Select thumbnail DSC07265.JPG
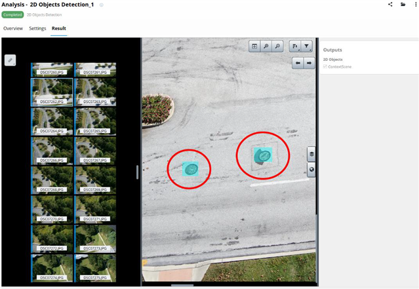 point(95,121)
